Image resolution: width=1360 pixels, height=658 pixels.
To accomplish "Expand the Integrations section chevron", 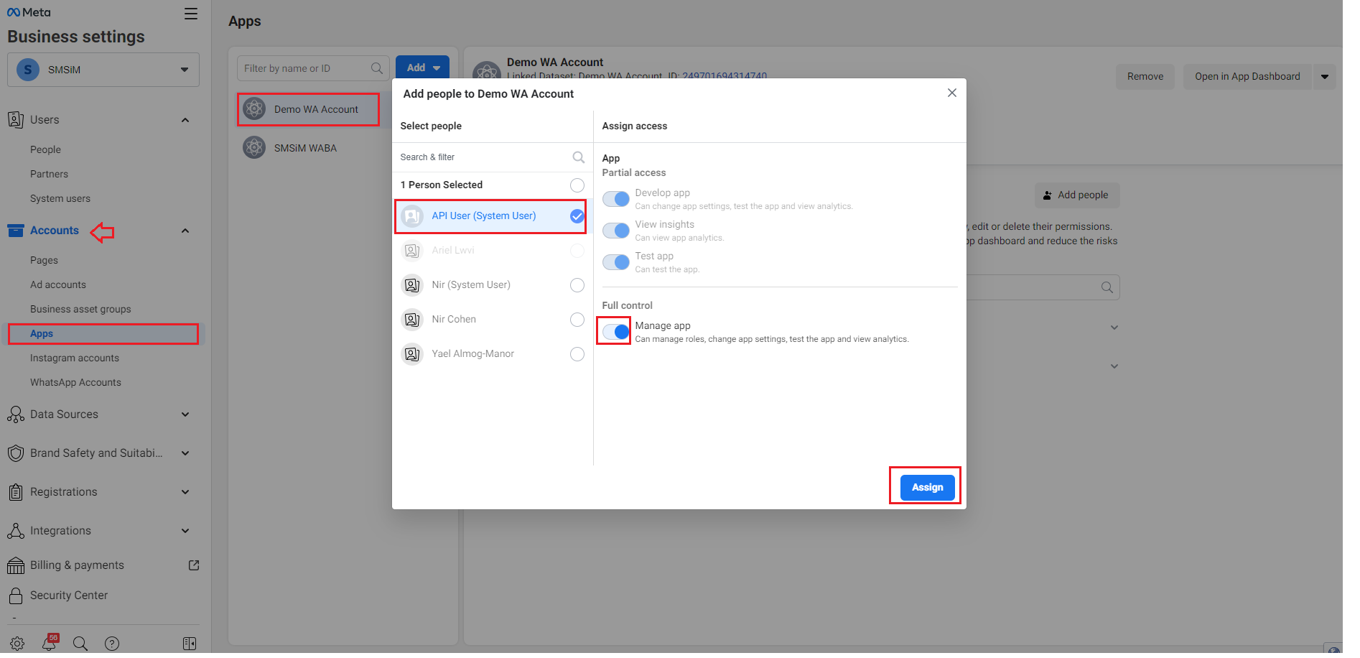I will (x=185, y=531).
